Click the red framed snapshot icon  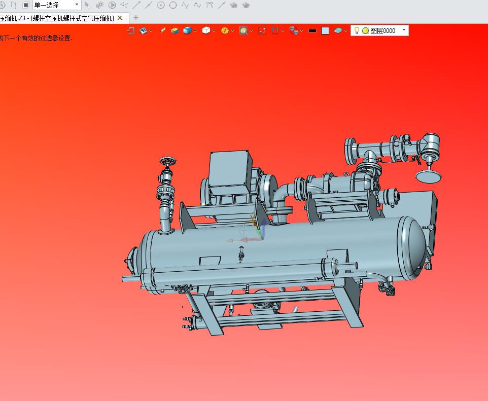(x=262, y=30)
